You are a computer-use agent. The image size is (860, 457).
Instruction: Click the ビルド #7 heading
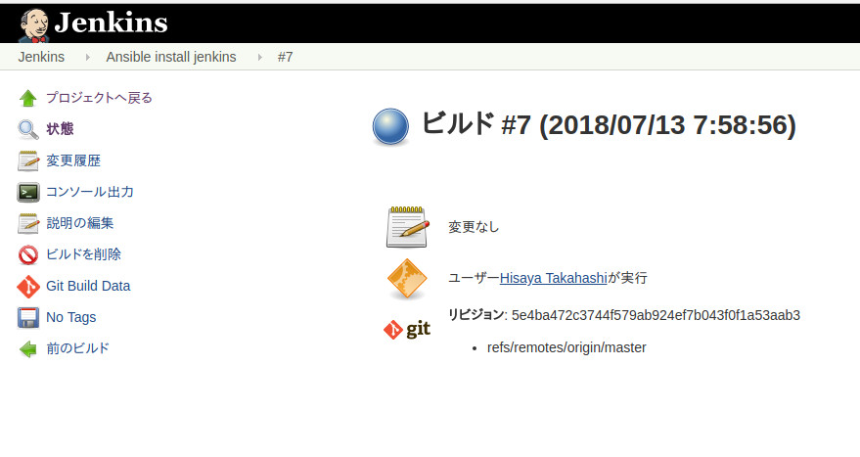tap(609, 124)
